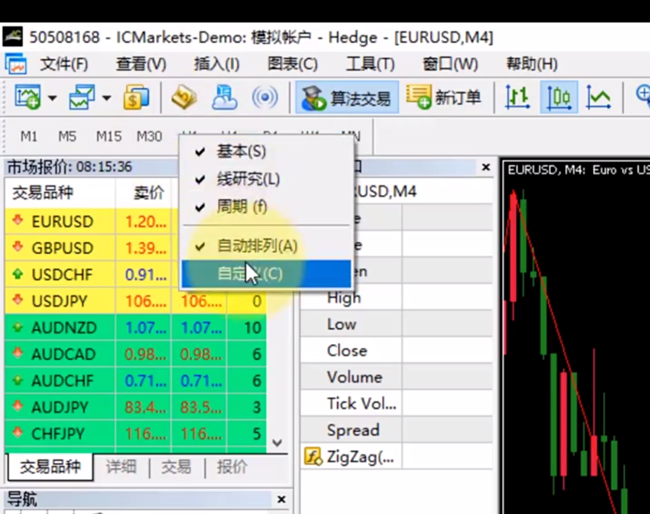Expand the new chart dropdown arrow
Screen dimensions: 650x514
point(52,98)
